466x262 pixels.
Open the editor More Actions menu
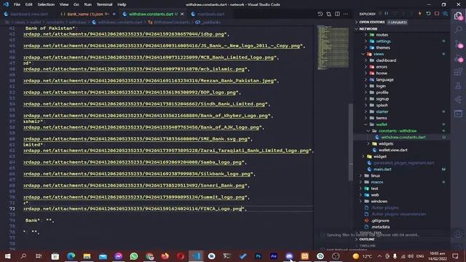coord(346,14)
